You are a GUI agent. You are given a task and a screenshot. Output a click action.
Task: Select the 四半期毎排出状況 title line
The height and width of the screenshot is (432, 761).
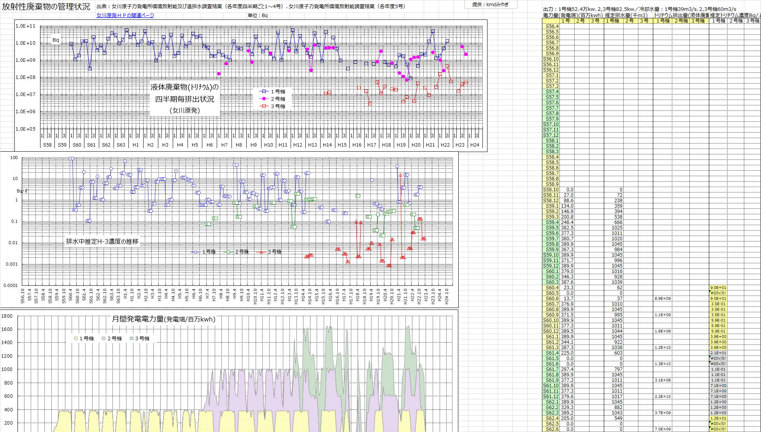[185, 99]
